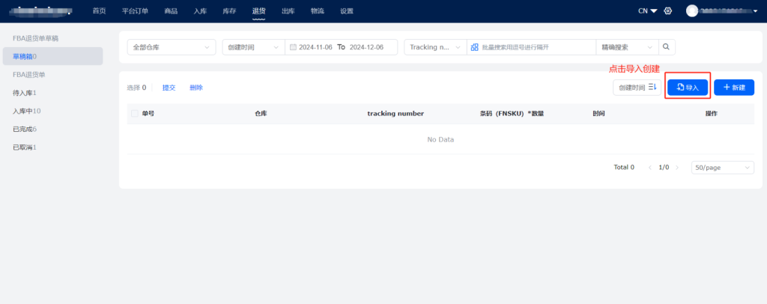767x304 pixels.
Task: Expand the 精确搜索 search mode dropdown
Action: click(x=625, y=47)
